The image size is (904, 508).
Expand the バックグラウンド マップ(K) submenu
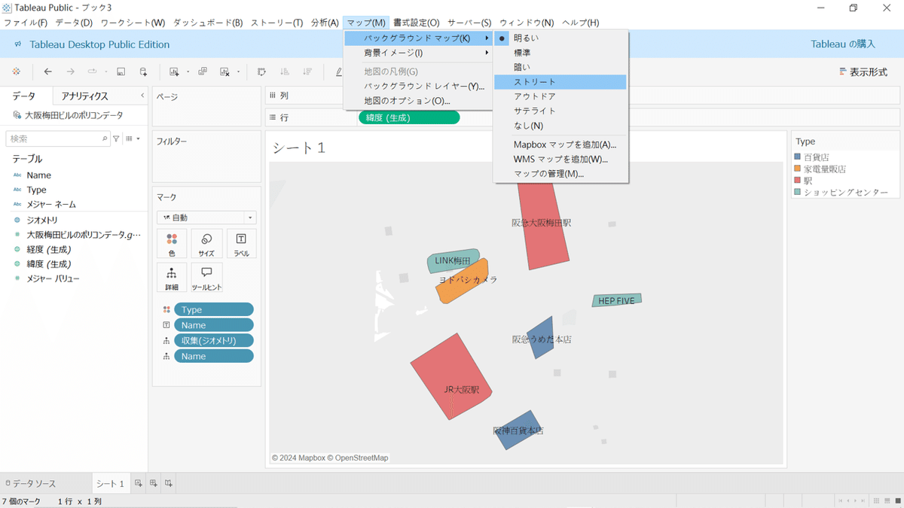coord(419,38)
